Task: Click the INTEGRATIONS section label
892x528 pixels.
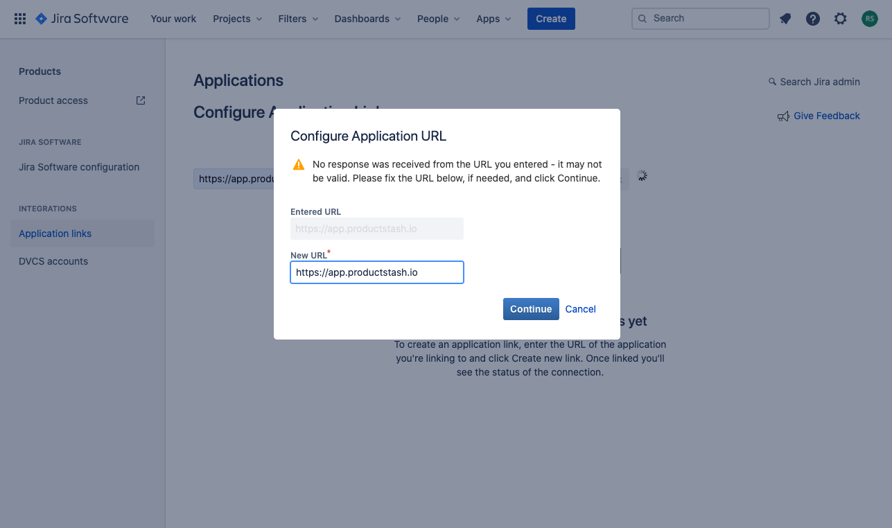Action: [x=48, y=209]
